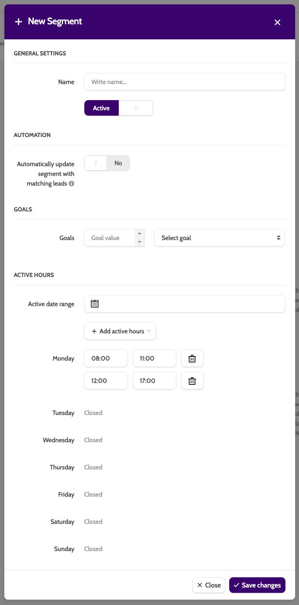This screenshot has height=605, width=299.
Task: Focus the segment Name input field
Action: [x=184, y=82]
